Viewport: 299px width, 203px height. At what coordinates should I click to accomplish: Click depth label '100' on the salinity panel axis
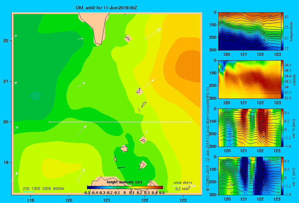click(213, 73)
